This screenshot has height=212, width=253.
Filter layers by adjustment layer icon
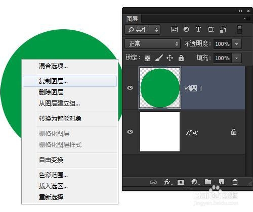point(186,29)
